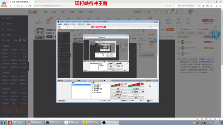Screen dimensions: 223x125
Task: Toggle the video capture device source checkbox
Action: click(93, 89)
